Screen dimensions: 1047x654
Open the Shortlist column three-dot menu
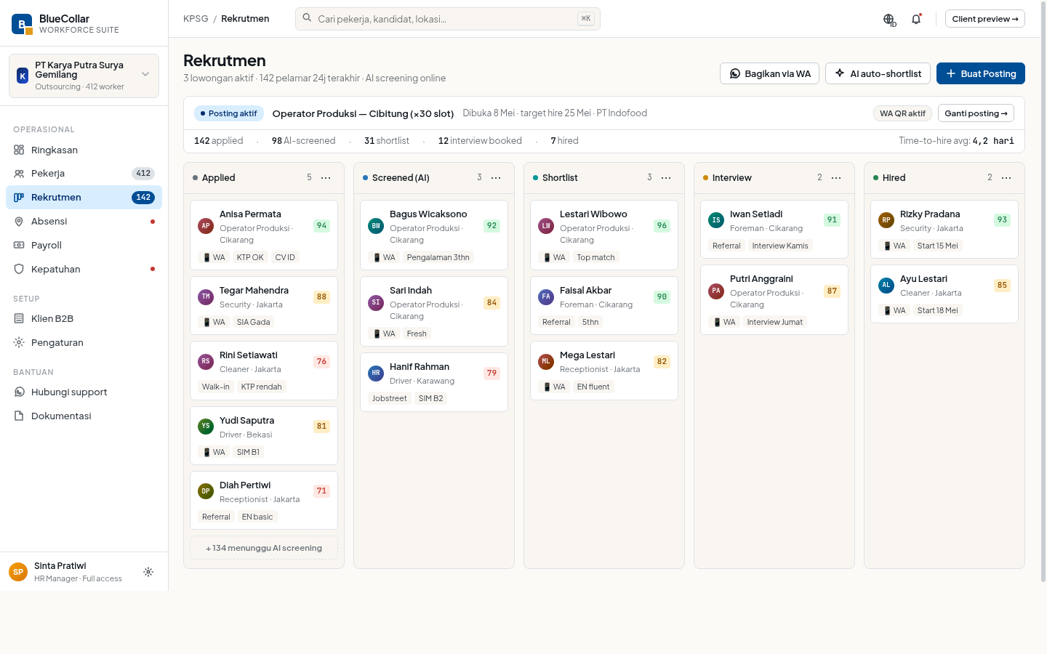click(666, 178)
